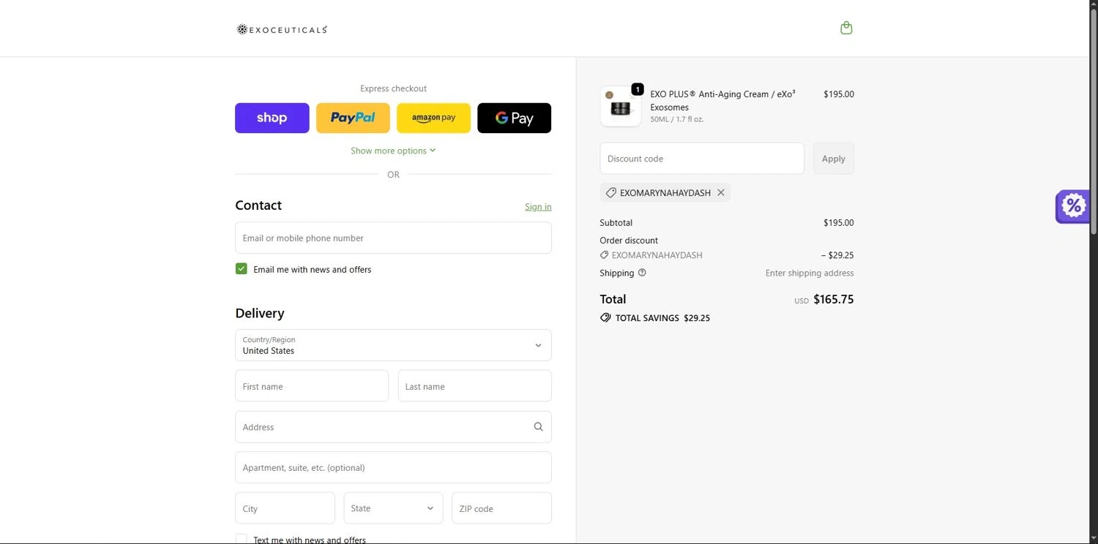This screenshot has width=1098, height=544.
Task: Click the shipping help question mark icon
Action: [x=642, y=273]
